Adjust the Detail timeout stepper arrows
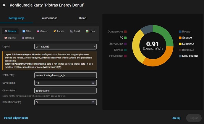The width and height of the screenshot is (204, 124). point(93,102)
